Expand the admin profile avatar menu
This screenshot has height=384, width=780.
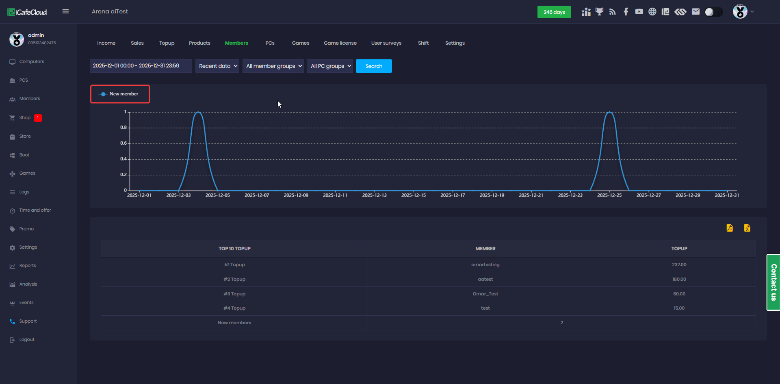[x=743, y=12]
